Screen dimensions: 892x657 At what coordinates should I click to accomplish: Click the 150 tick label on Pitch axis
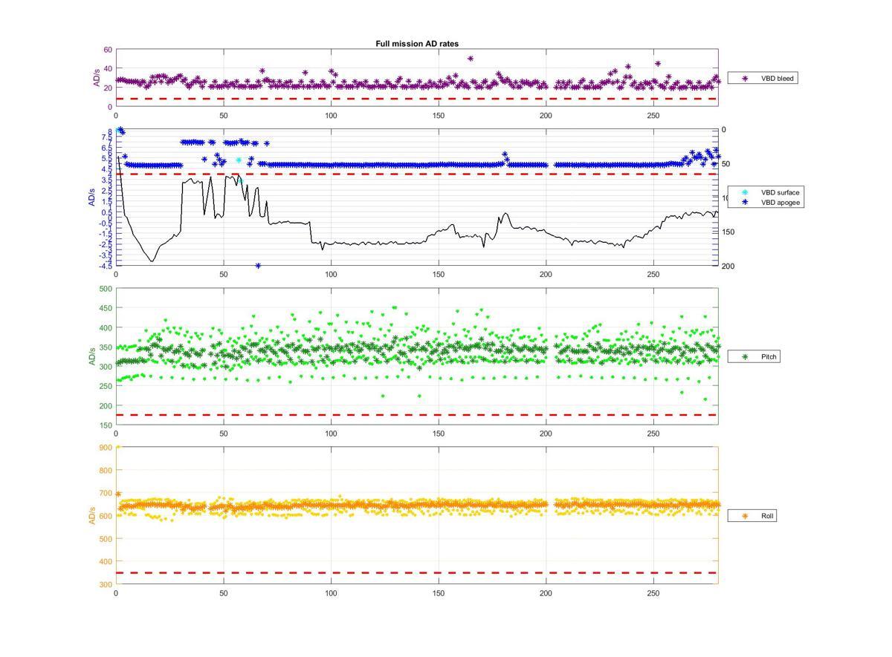(105, 425)
